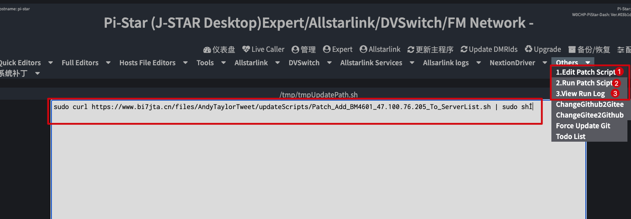Open the 仪表盘 dashboard link
The image size is (631, 219).
tap(219, 50)
